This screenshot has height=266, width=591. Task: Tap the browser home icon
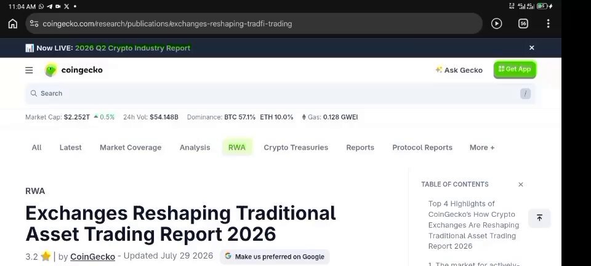click(13, 24)
